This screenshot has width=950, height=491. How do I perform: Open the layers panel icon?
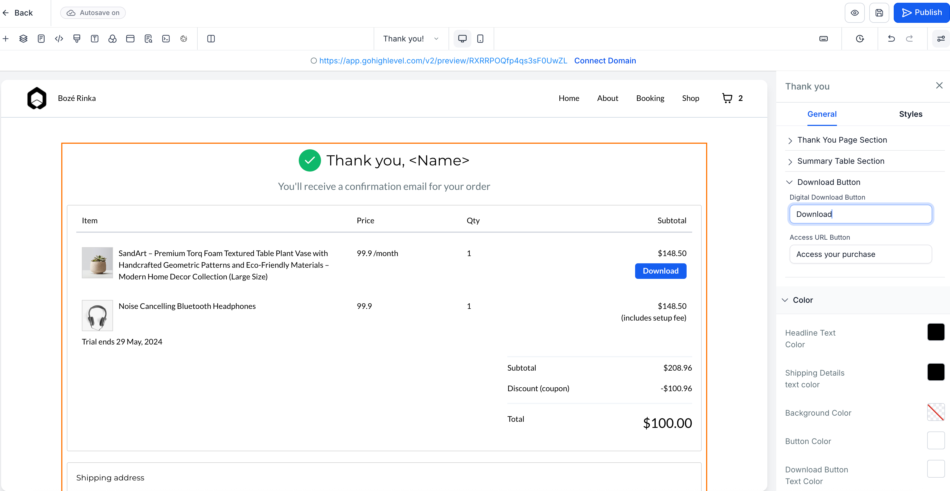click(23, 39)
